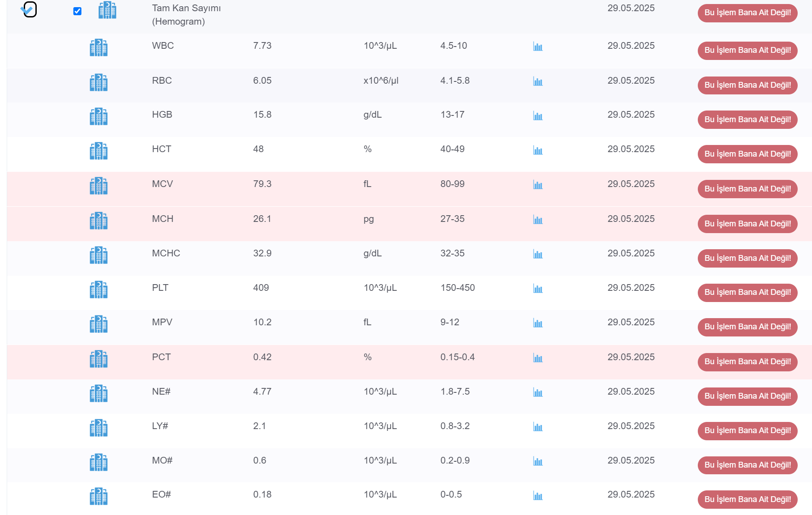812x515 pixels.
Task: Click 'Bu İşlem Bana Ait Değil!' for Hemogram header
Action: 748,13
